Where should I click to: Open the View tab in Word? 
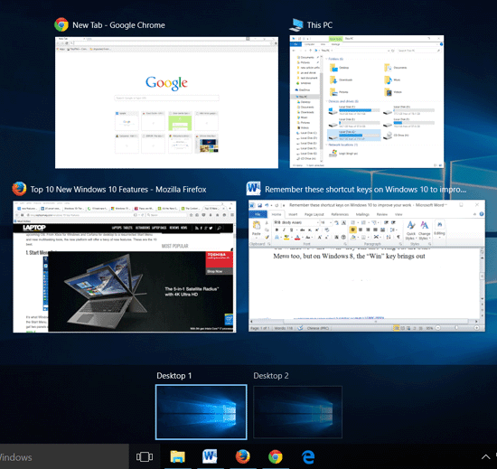[399, 214]
